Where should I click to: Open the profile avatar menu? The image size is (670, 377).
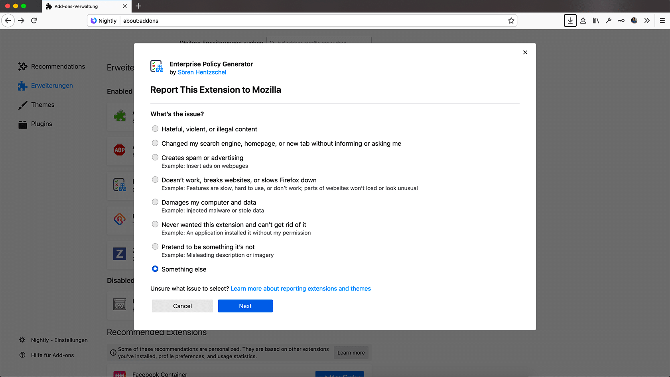coord(634,21)
